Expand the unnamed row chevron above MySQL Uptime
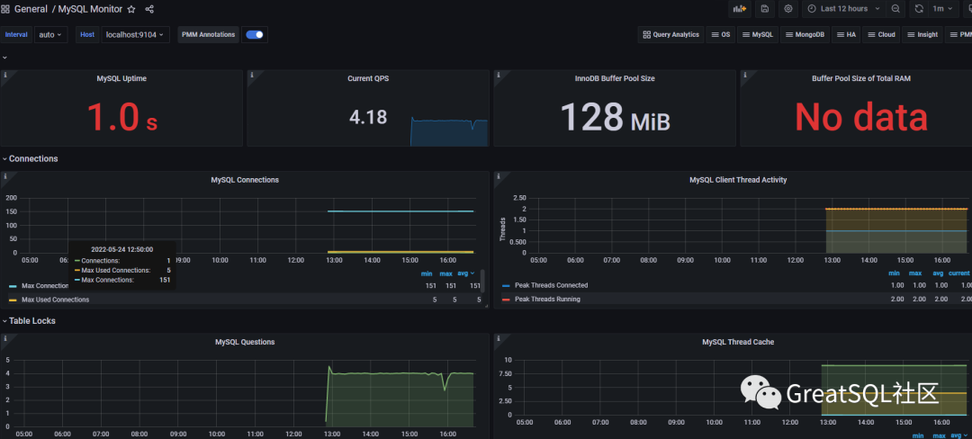 [x=5, y=57]
